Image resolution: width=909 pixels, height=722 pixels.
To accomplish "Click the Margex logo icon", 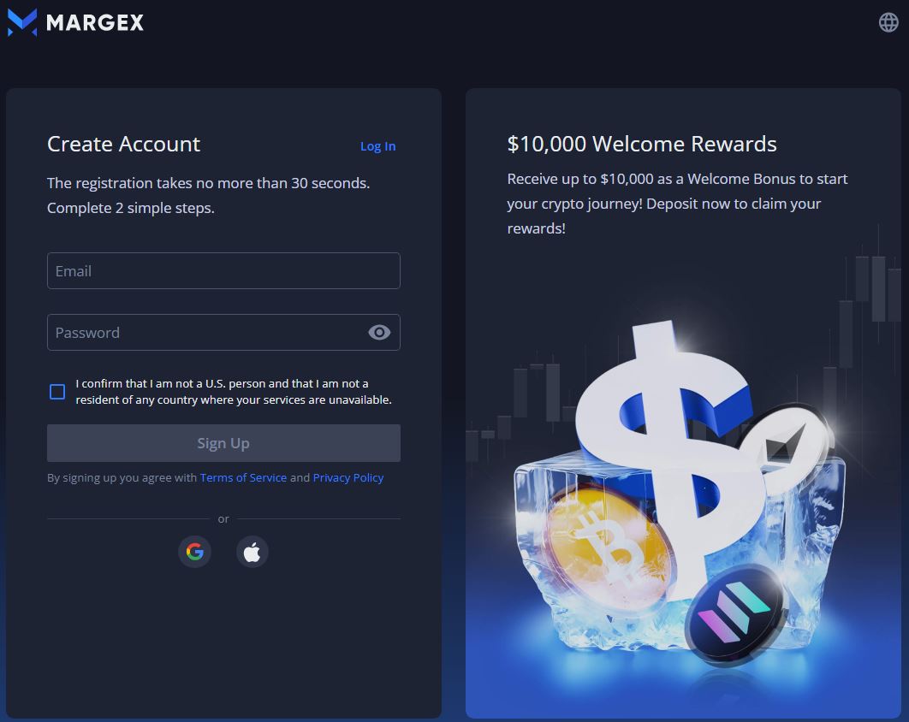I will 22,22.
